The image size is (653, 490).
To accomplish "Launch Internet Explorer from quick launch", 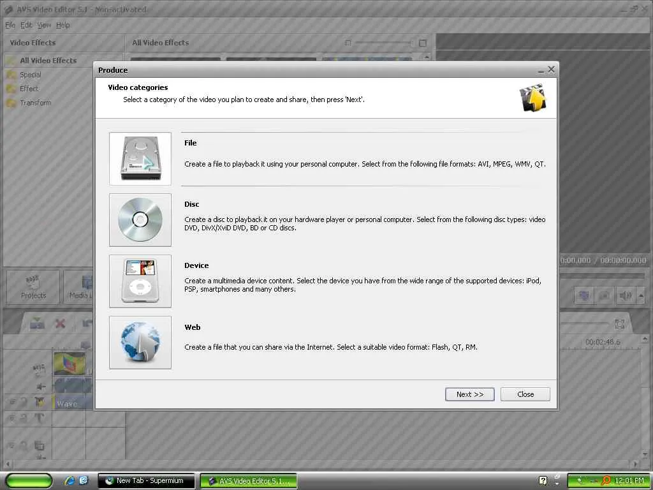I will 69,480.
